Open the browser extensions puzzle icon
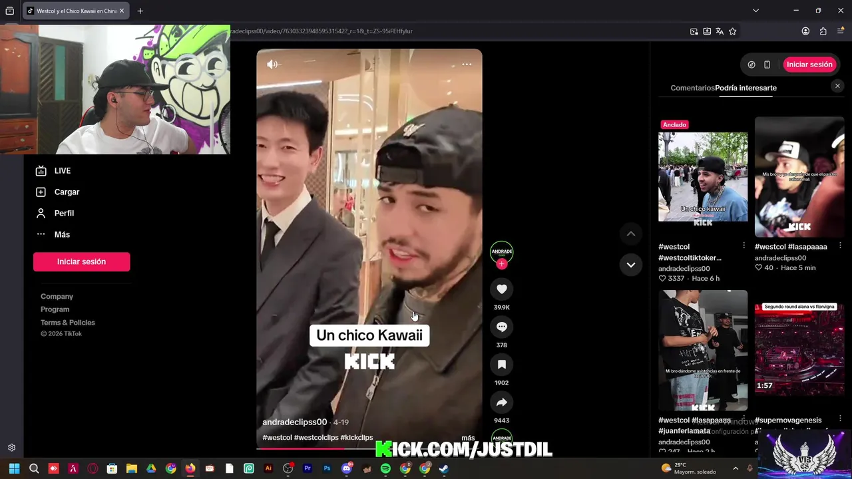Screen dimensions: 852x479 point(823,31)
